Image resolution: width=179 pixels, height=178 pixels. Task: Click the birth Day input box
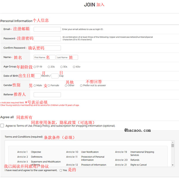pos(55,76)
